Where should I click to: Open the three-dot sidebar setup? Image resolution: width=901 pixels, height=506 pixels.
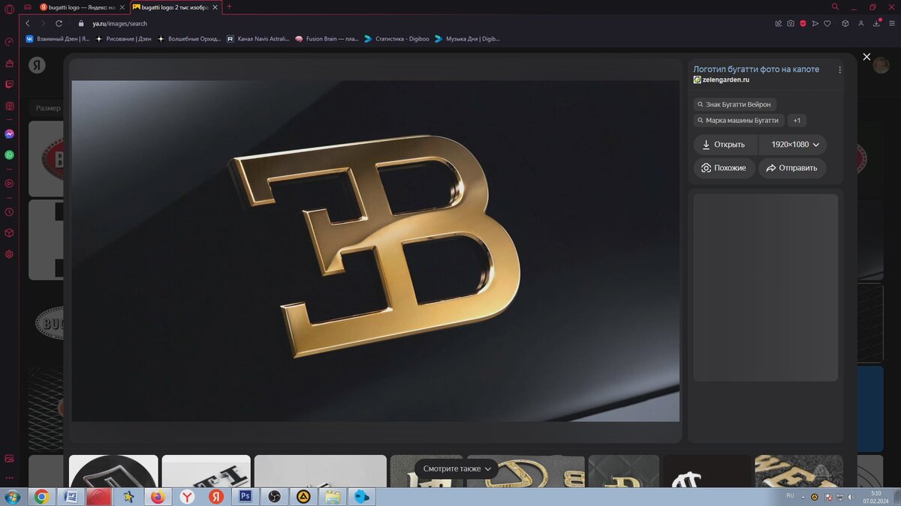click(x=9, y=478)
